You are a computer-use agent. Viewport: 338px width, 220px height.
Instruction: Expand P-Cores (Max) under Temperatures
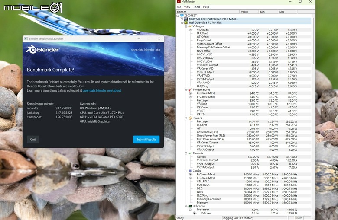[190, 93]
